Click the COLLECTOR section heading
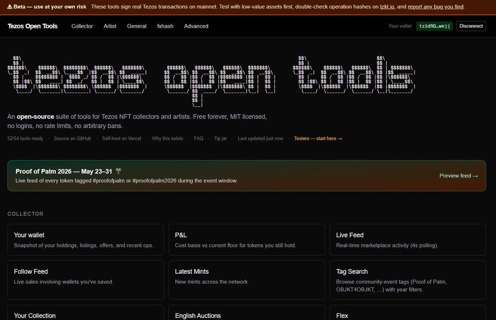 pos(25,214)
